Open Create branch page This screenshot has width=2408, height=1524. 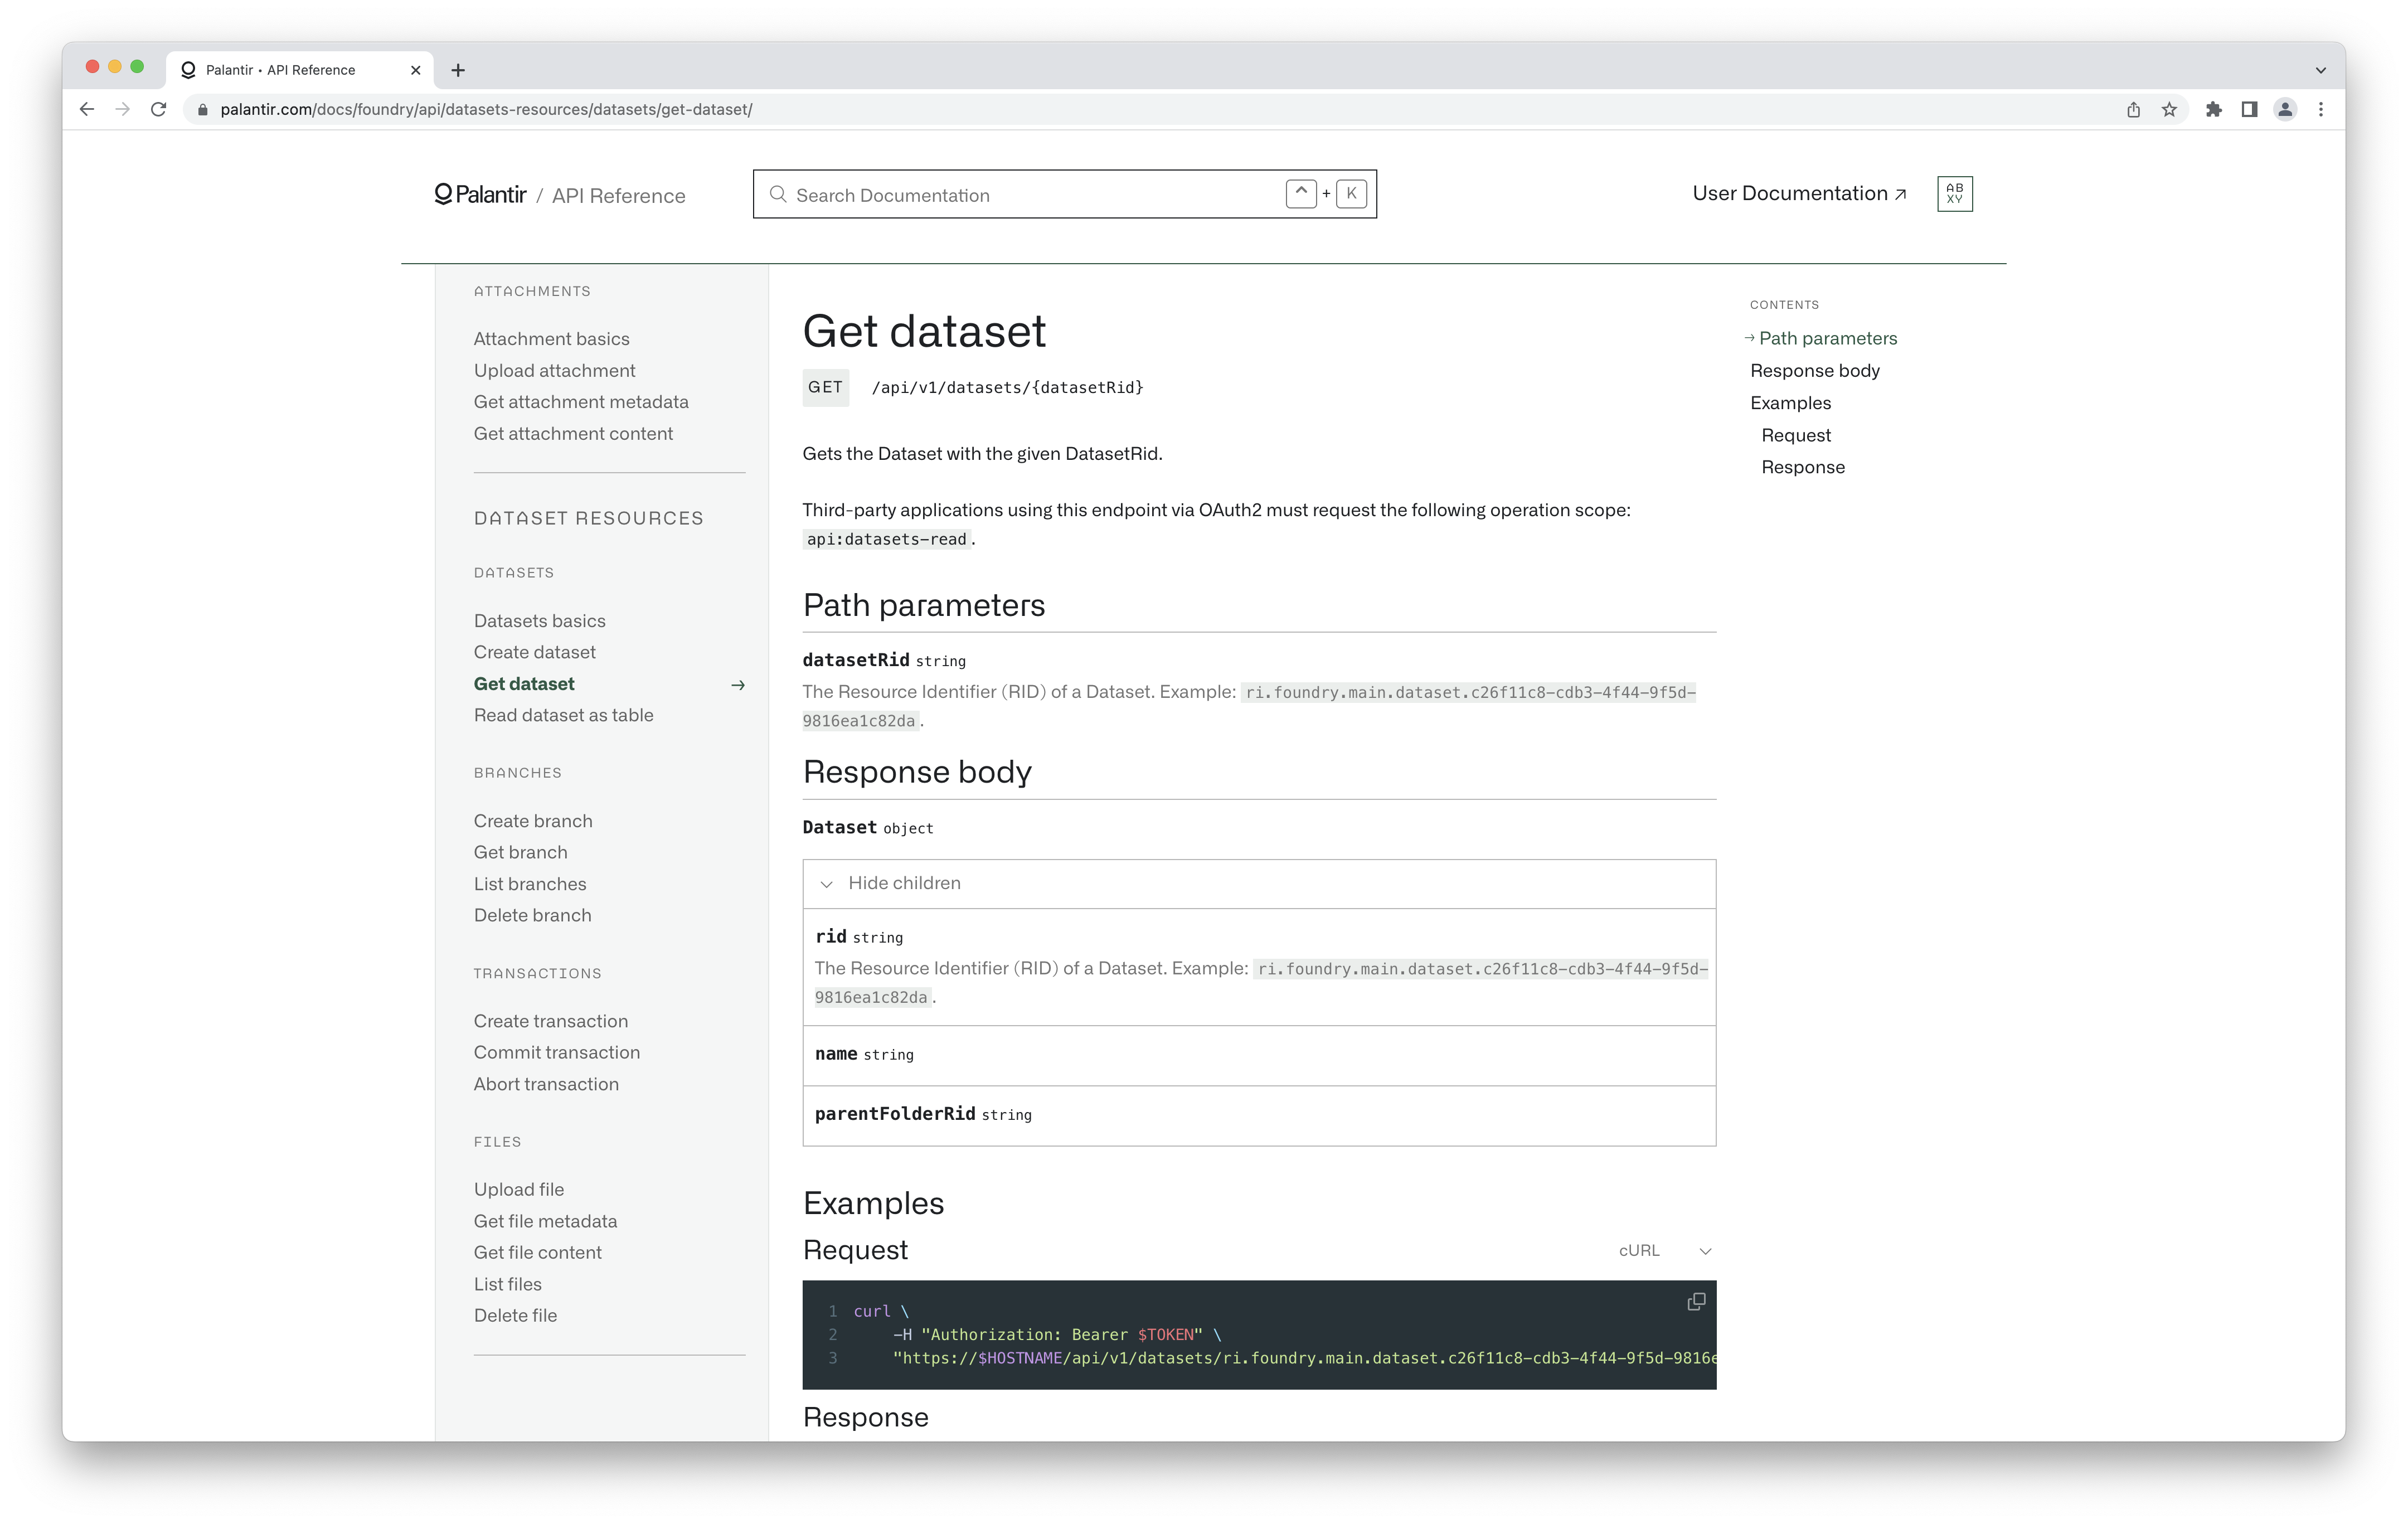533,821
